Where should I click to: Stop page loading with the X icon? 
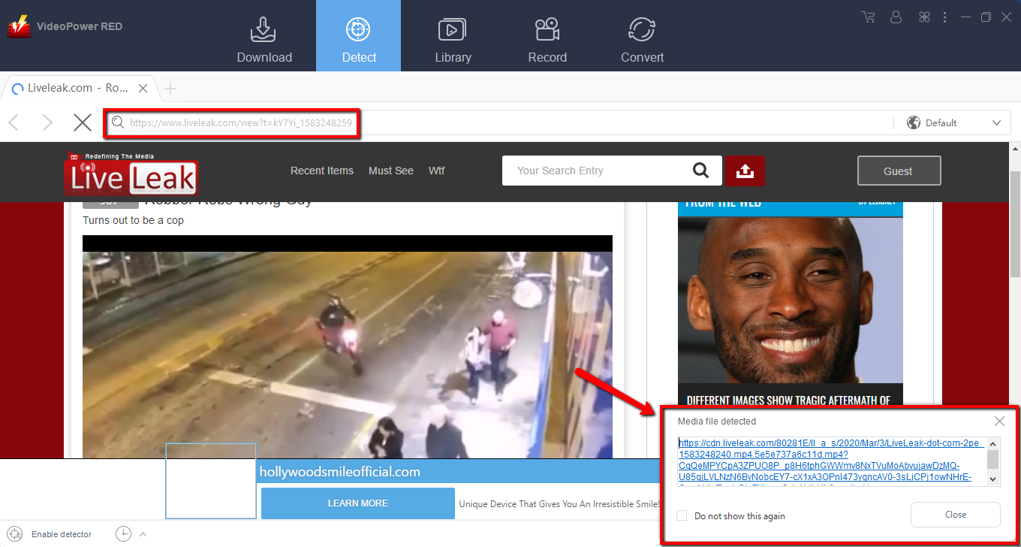83,122
